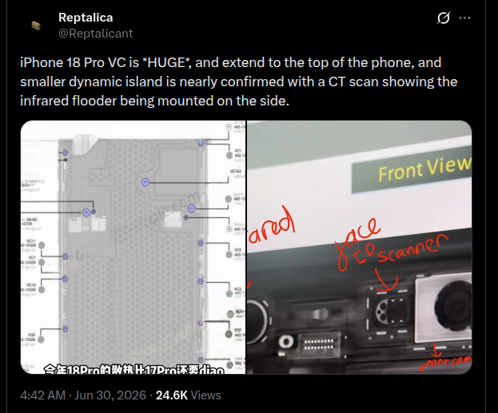
Task: Open the Reptalica display name link
Action: [x=86, y=18]
